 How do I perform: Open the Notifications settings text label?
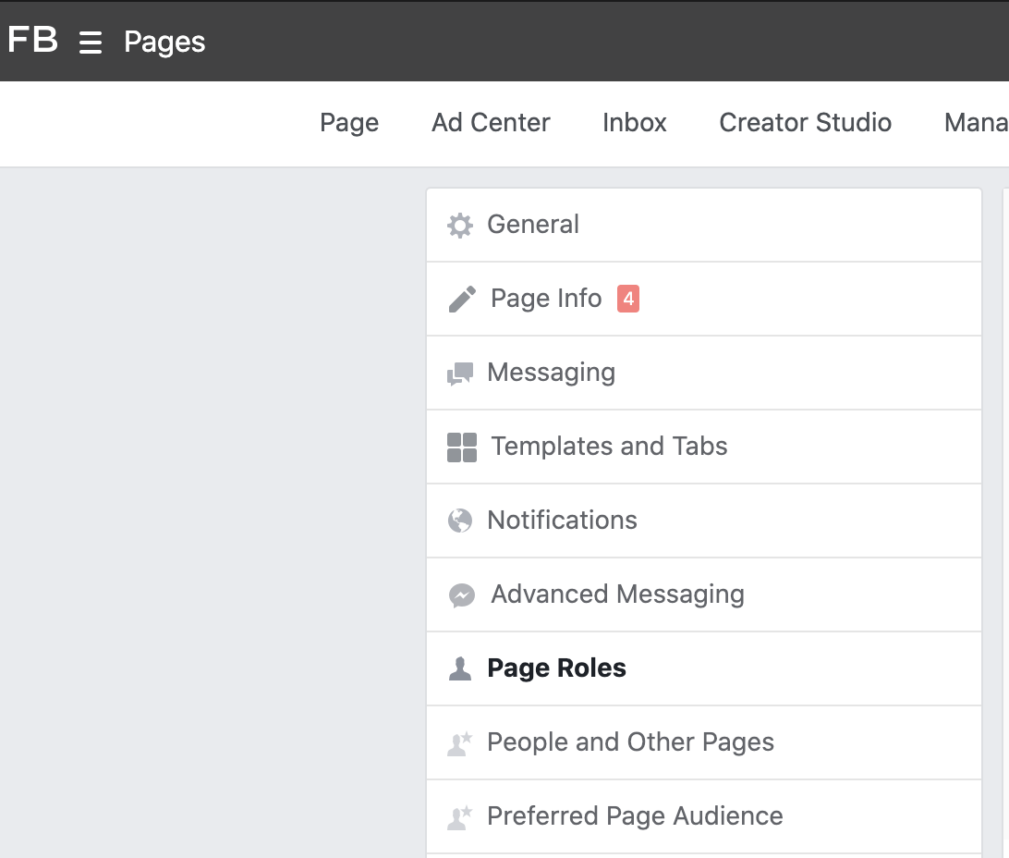[x=562, y=521]
